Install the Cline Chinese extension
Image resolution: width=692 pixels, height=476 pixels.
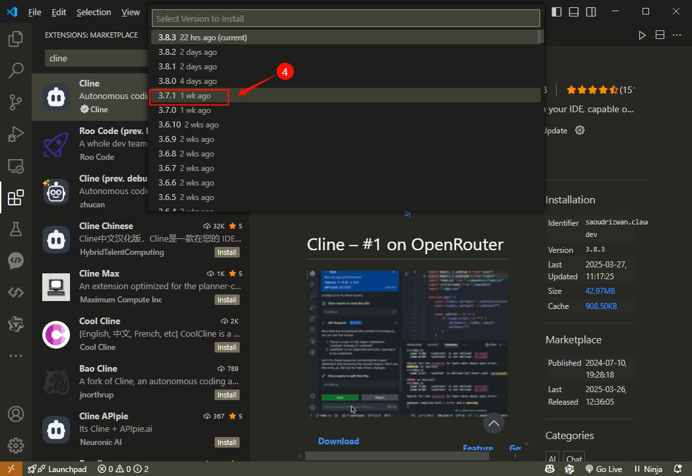pos(227,252)
